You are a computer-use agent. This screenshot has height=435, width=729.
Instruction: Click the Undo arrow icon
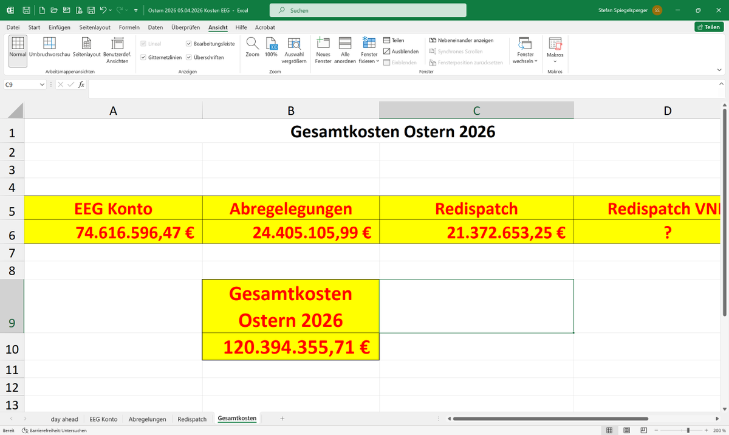pyautogui.click(x=103, y=10)
